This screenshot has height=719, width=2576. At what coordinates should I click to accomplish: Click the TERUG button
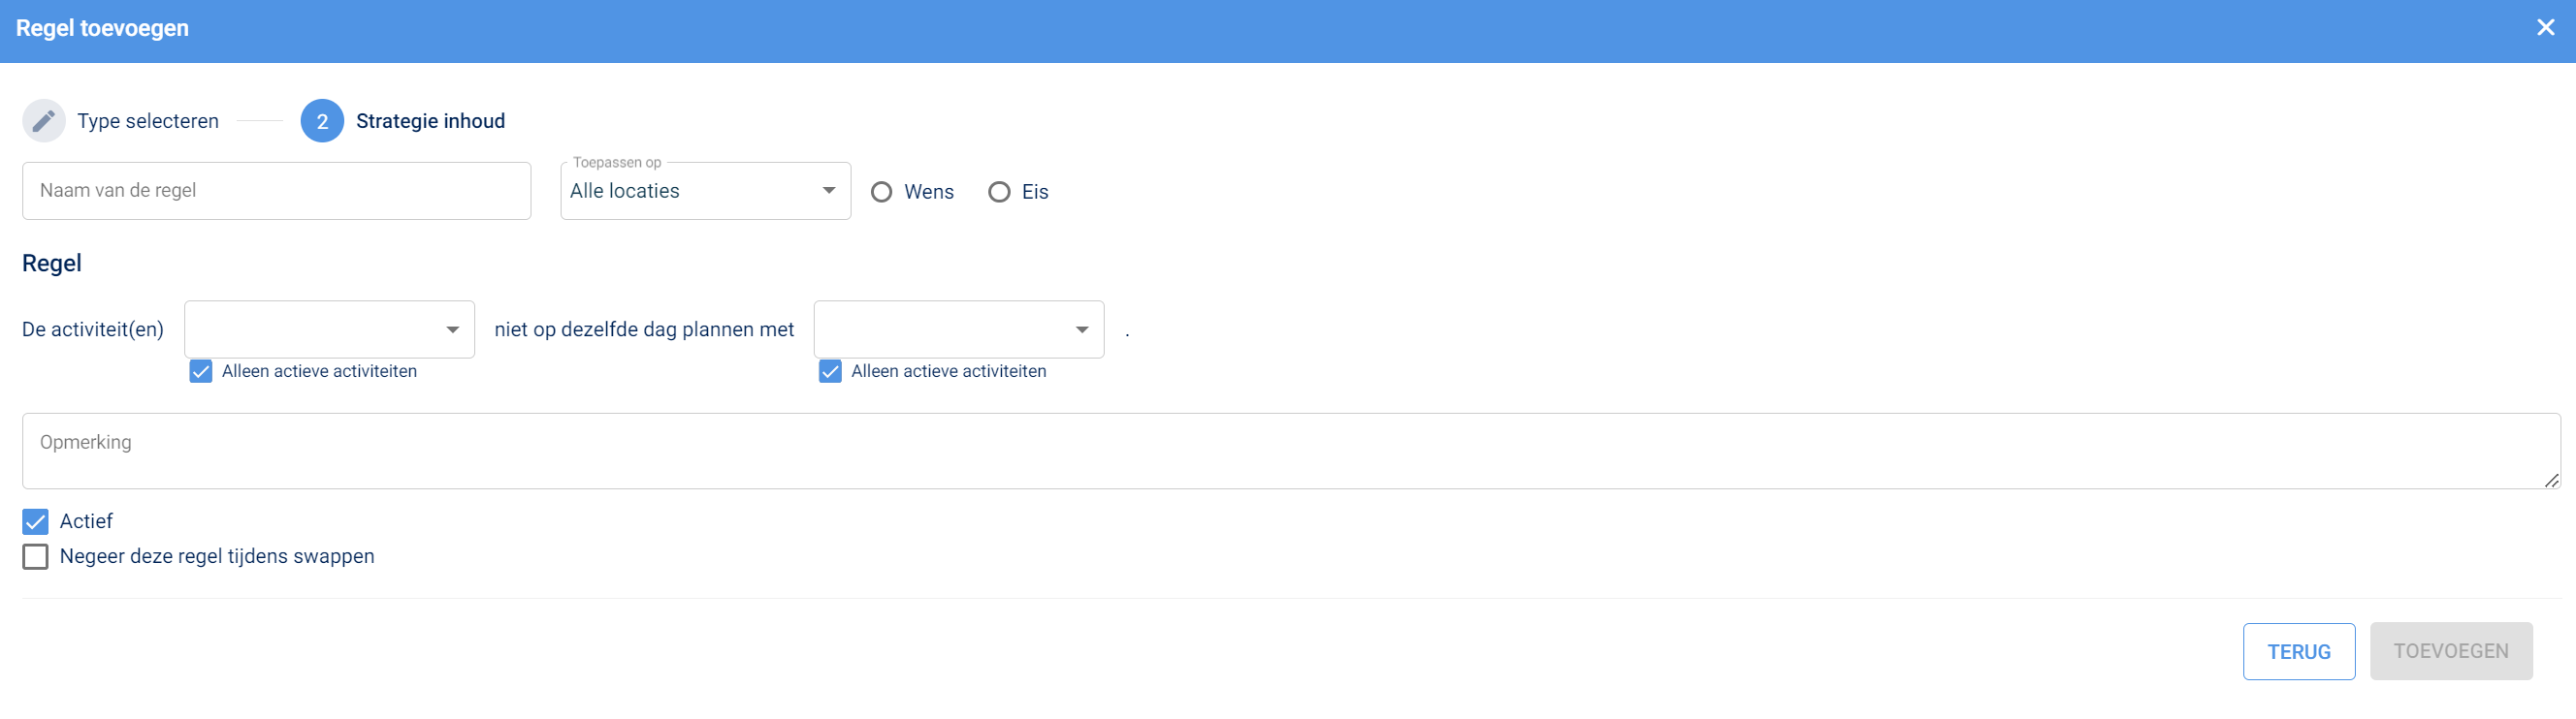[x=2298, y=651]
